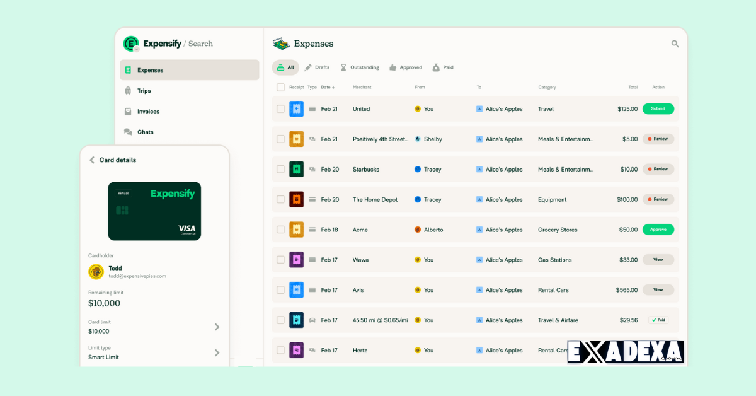Screen dimensions: 756x396
Task: Open the Outstanding filter tab
Action: (x=360, y=67)
